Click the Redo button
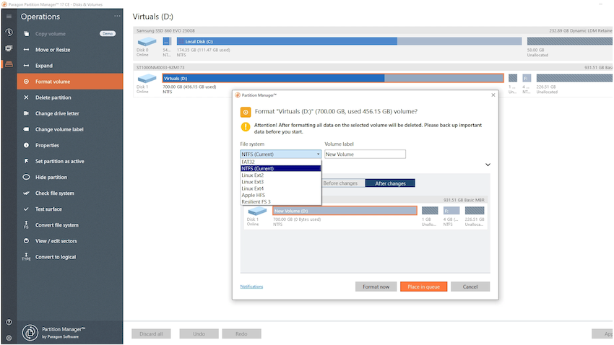 pyautogui.click(x=241, y=333)
